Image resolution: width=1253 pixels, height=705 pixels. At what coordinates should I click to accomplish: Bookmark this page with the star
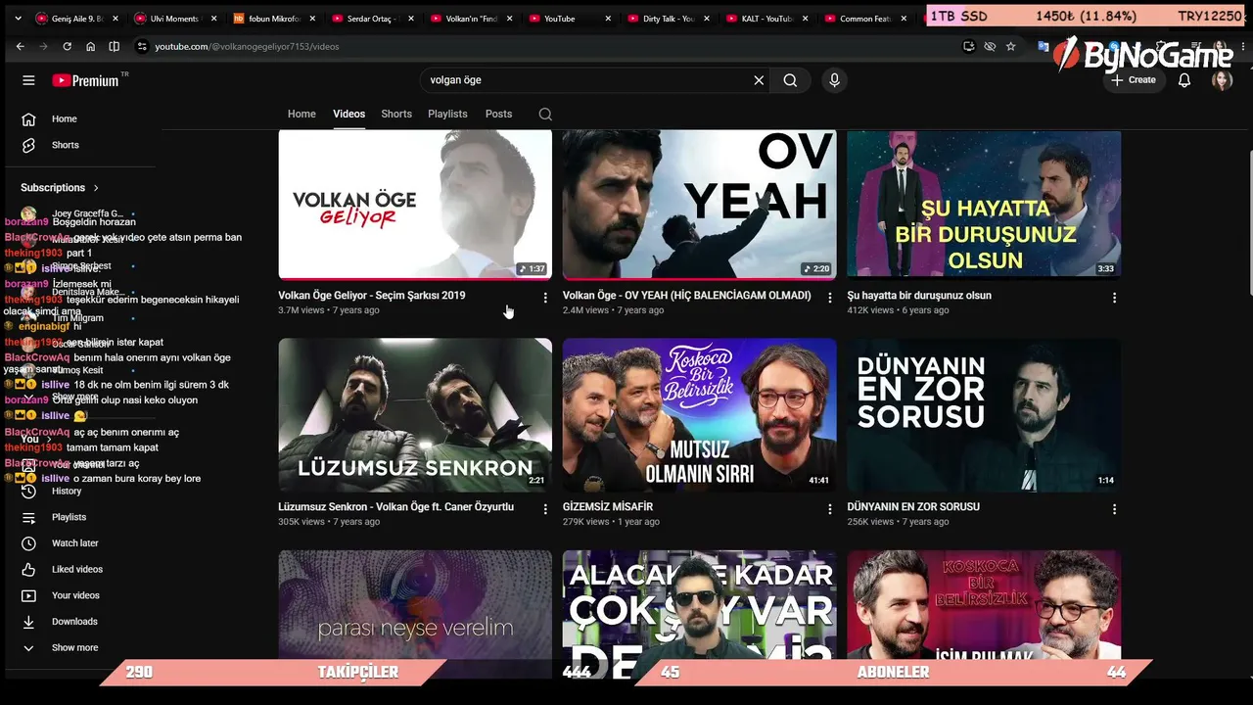pyautogui.click(x=1010, y=46)
